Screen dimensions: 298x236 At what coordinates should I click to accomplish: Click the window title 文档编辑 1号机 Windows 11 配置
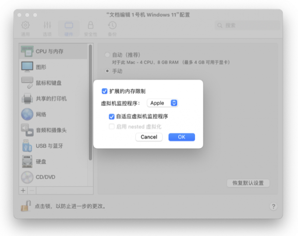coord(148,14)
